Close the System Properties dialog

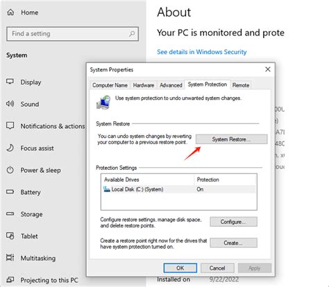[x=268, y=69]
